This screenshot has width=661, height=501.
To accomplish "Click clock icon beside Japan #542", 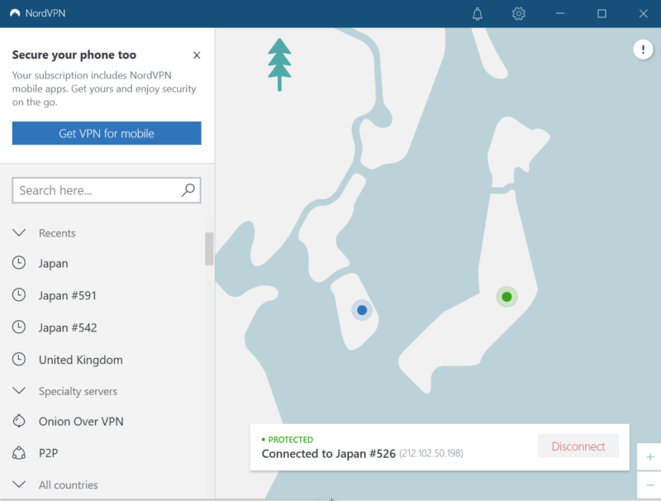I will coord(19,327).
